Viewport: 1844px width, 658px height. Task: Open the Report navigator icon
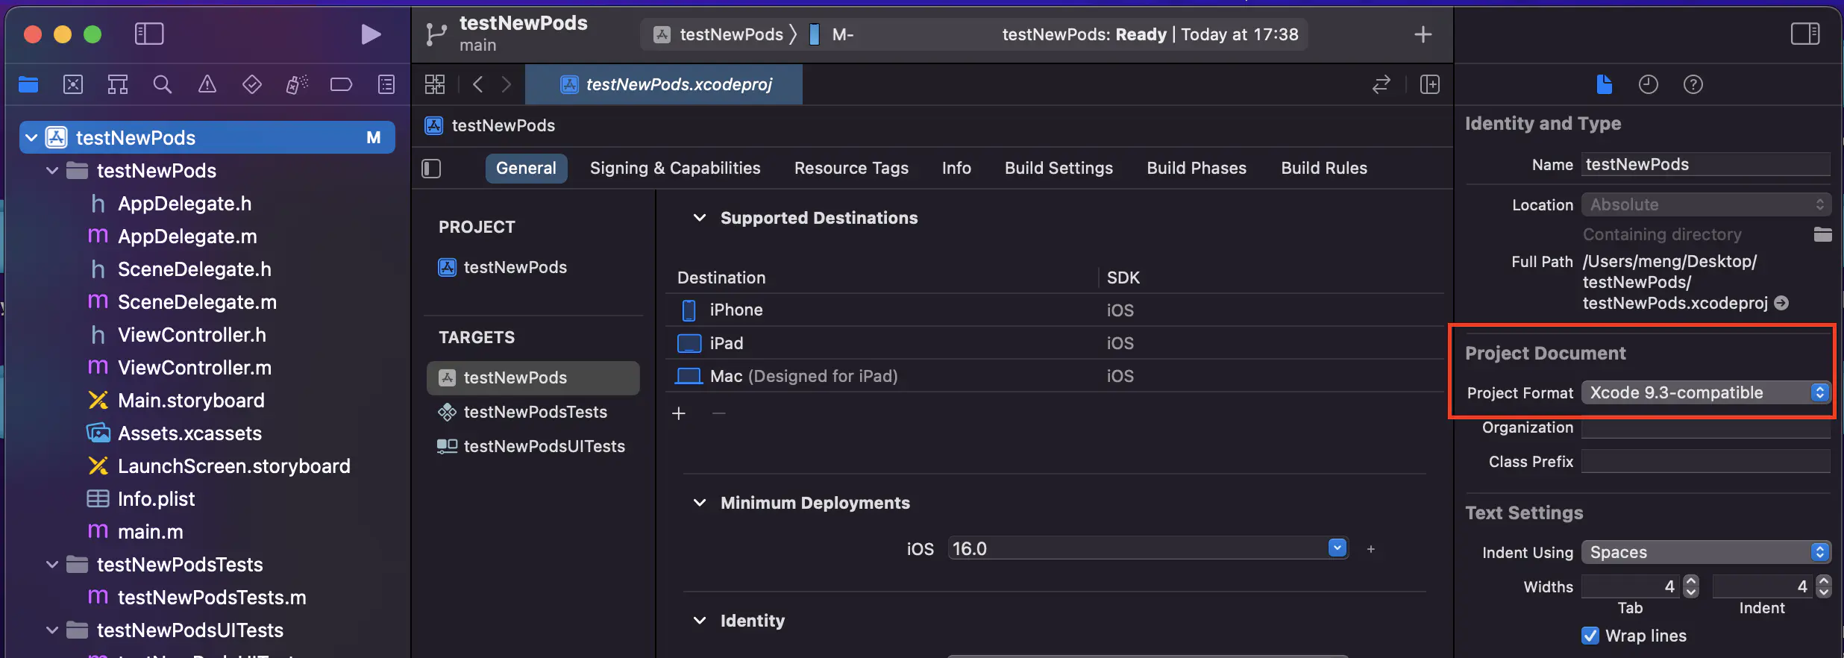[x=386, y=84]
